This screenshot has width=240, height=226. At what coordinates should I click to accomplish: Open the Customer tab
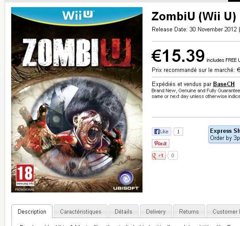pyautogui.click(x=223, y=211)
